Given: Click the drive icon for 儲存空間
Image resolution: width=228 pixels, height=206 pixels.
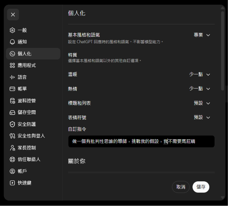Looking at the screenshot, I should 12,112.
